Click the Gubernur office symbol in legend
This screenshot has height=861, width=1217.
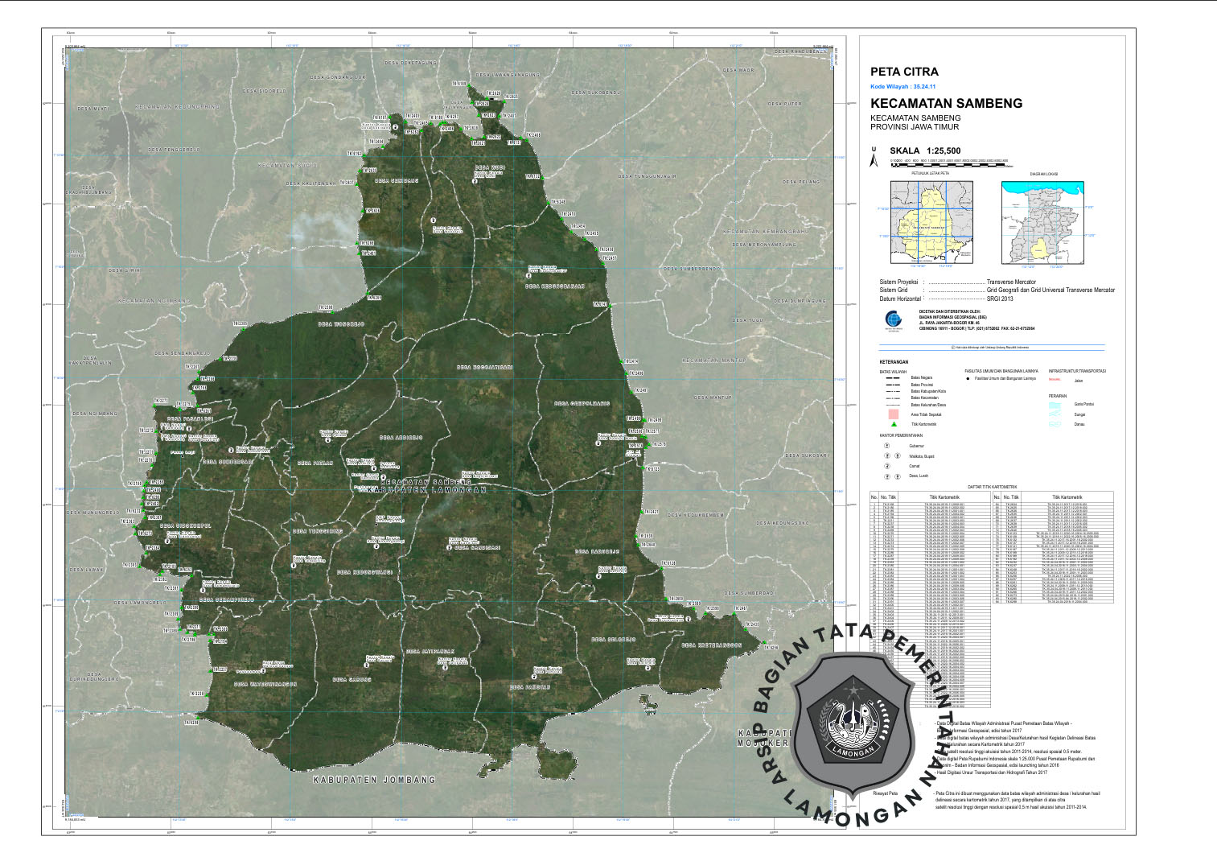point(887,446)
